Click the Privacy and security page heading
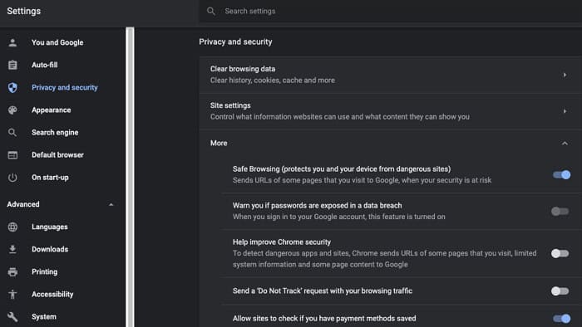This screenshot has width=582, height=327. pos(235,41)
